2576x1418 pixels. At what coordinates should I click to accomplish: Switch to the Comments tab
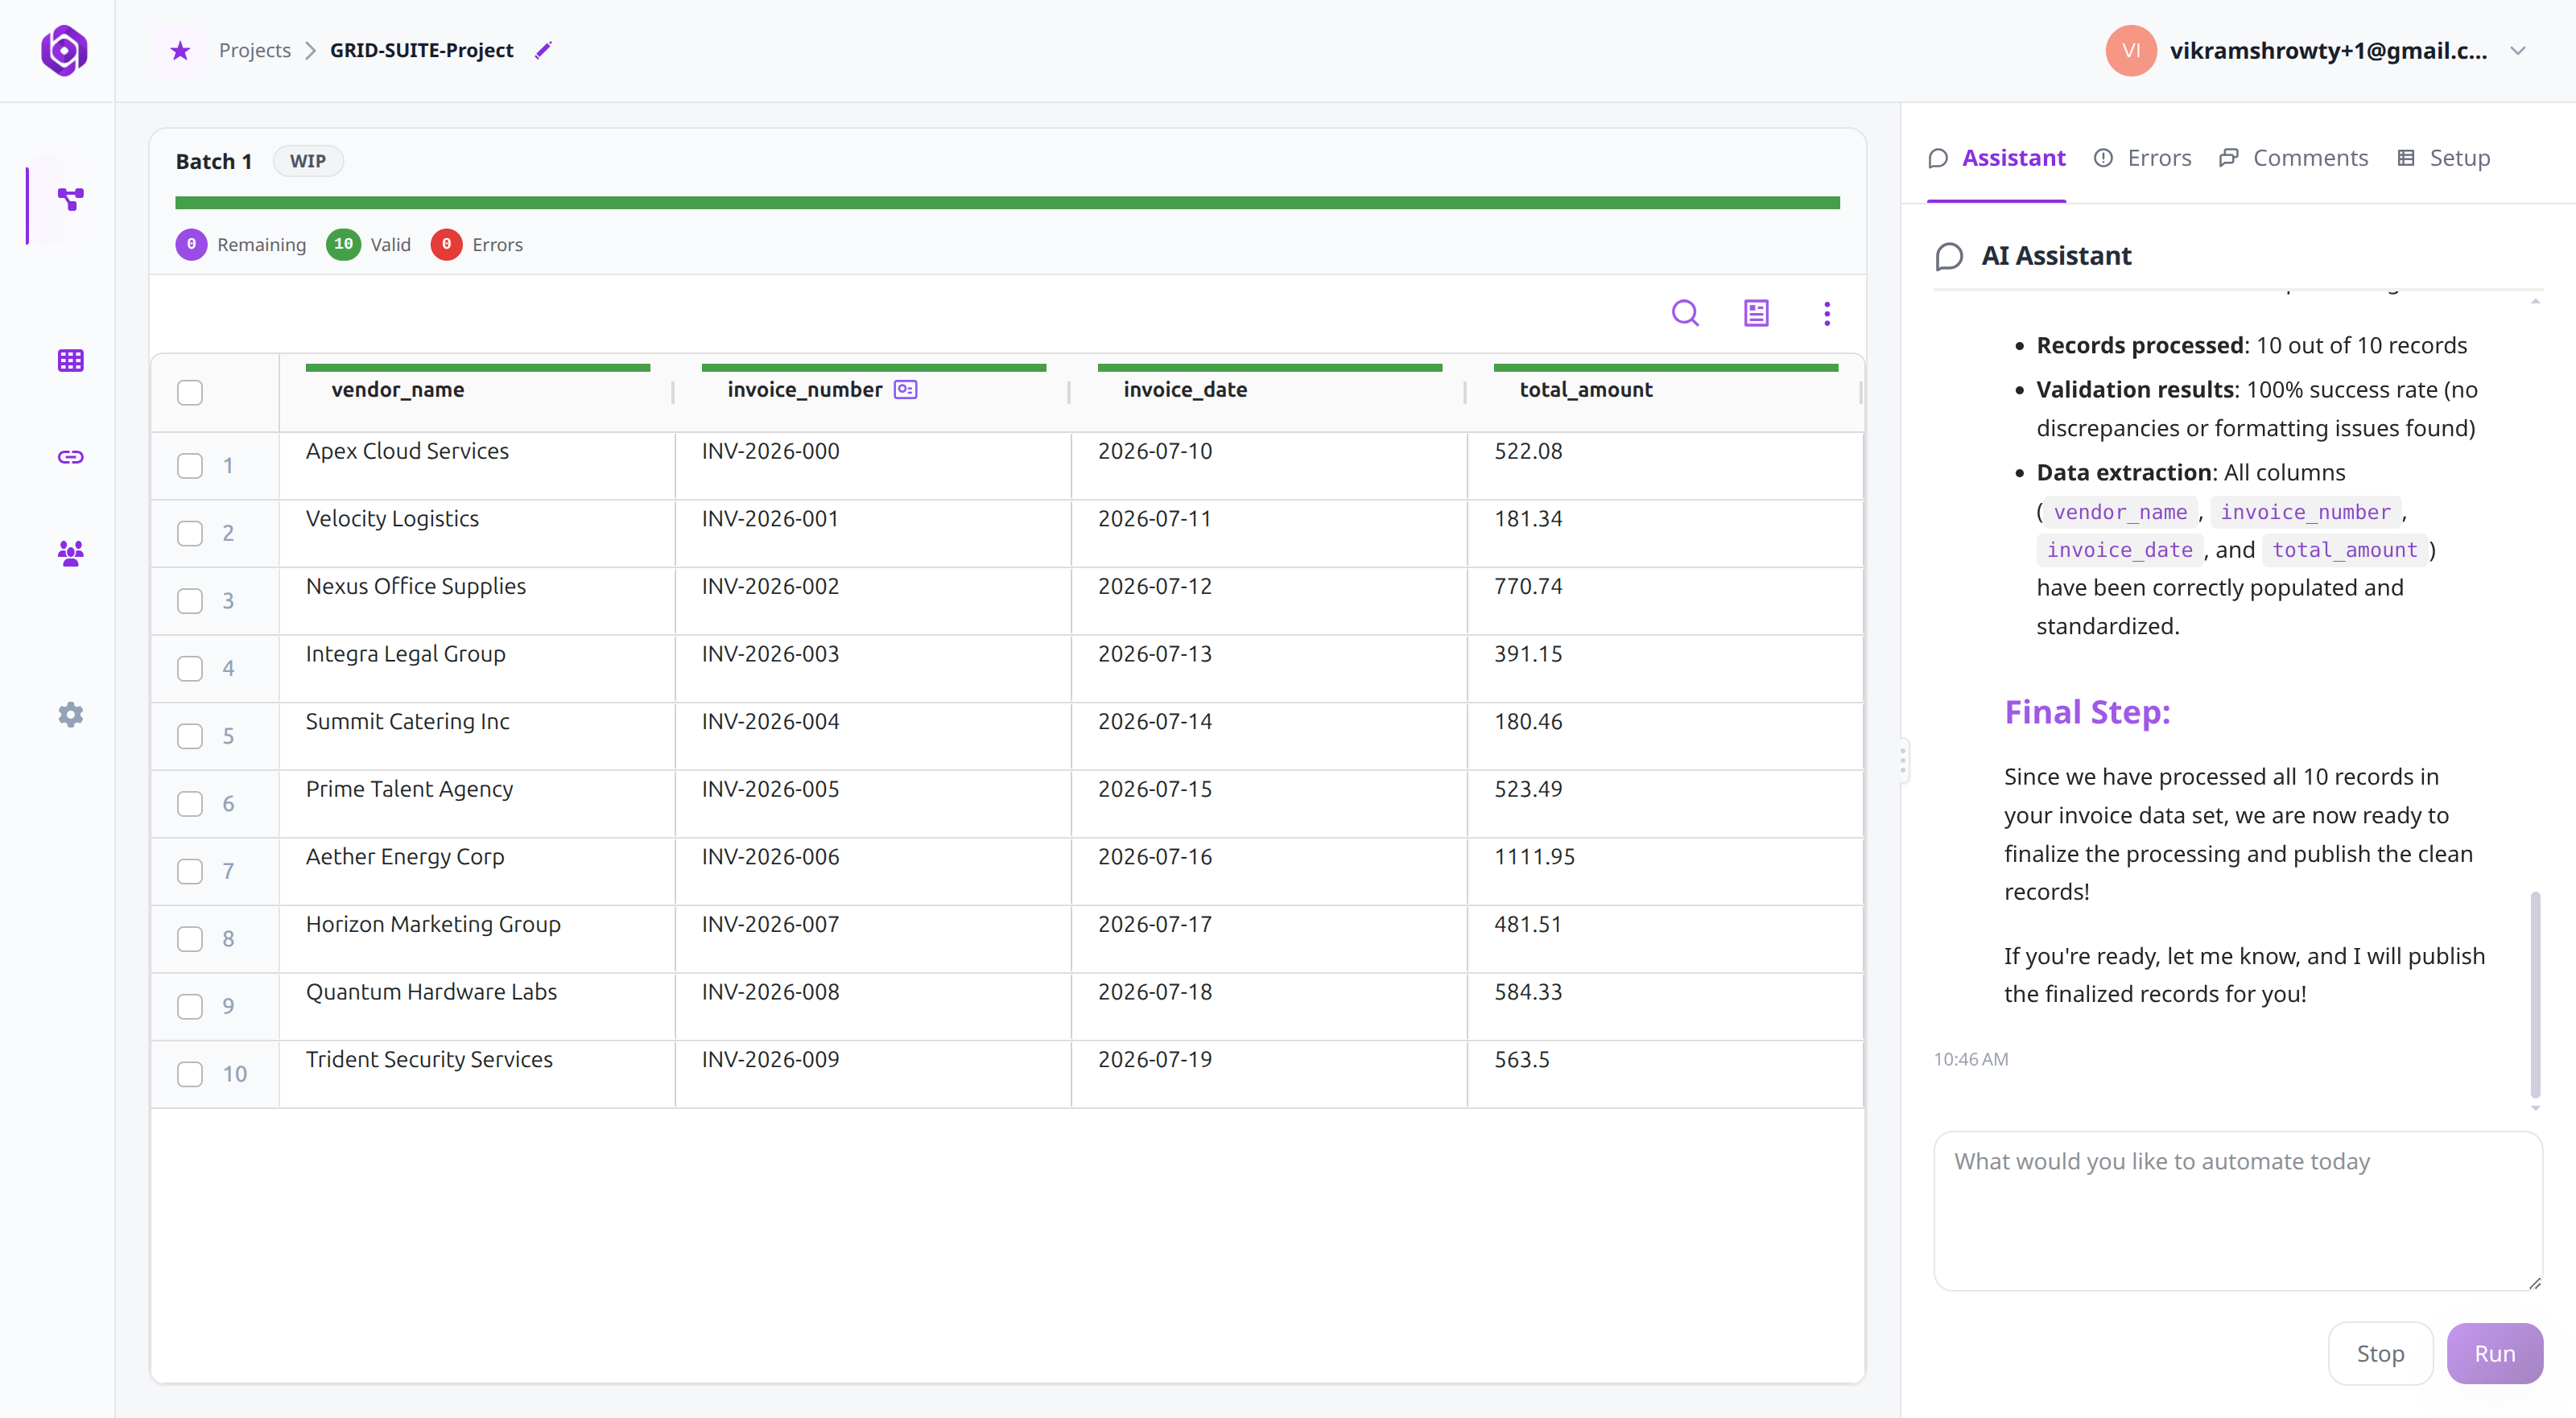pyautogui.click(x=2293, y=158)
